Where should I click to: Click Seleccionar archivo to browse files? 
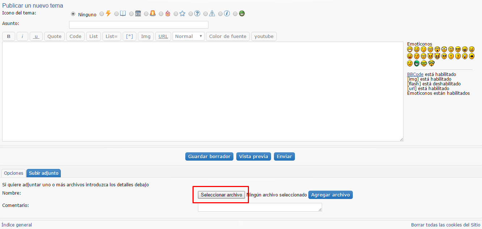(x=221, y=195)
